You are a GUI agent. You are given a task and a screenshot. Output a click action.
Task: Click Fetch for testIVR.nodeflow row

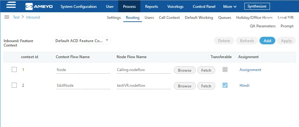coord(206,86)
